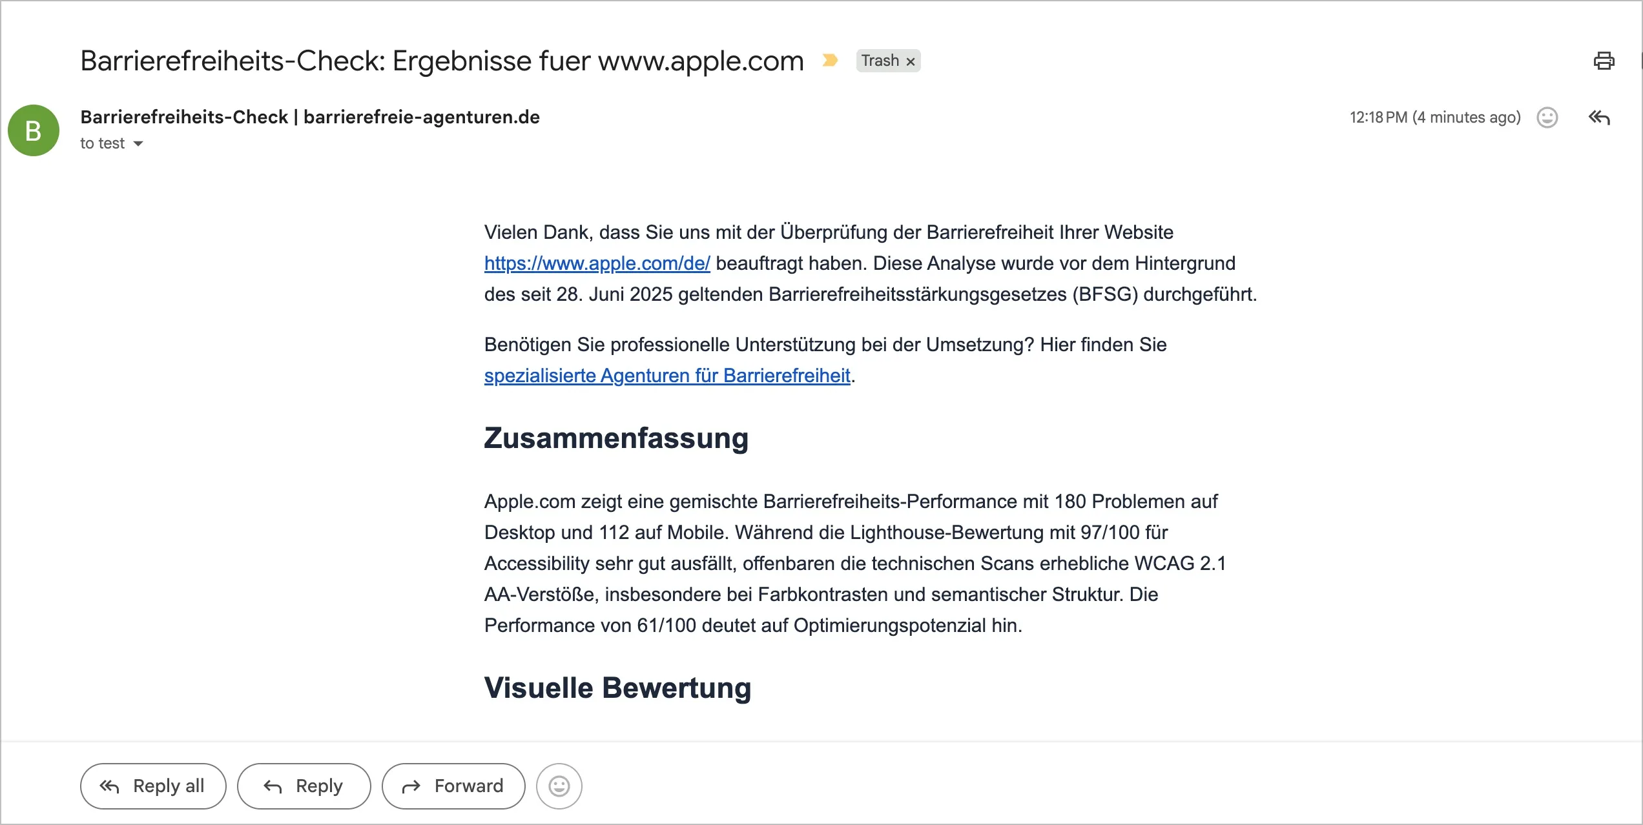Screen dimensions: 1643x825
Task: Insert an emoji using the smiley beside Forward
Action: coord(558,786)
